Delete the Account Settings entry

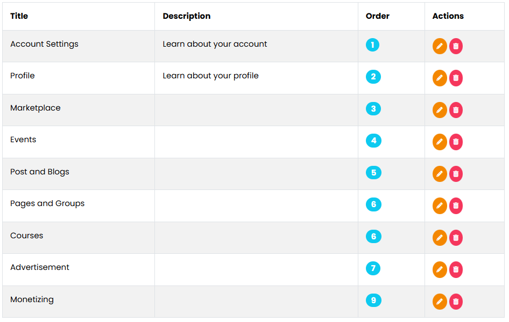point(456,46)
